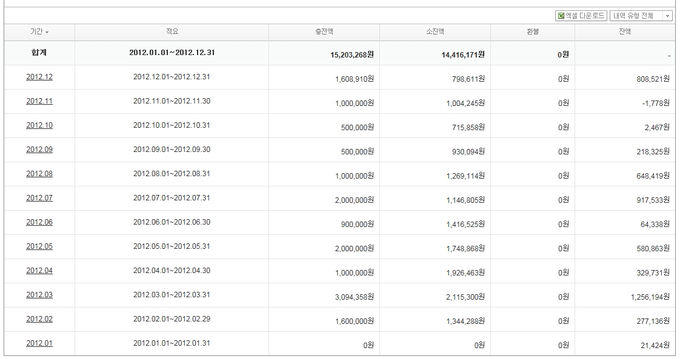
Task: Click the 충전액 column header
Action: (324, 32)
